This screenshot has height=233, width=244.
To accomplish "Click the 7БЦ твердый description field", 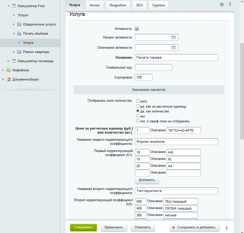I will (181, 201).
